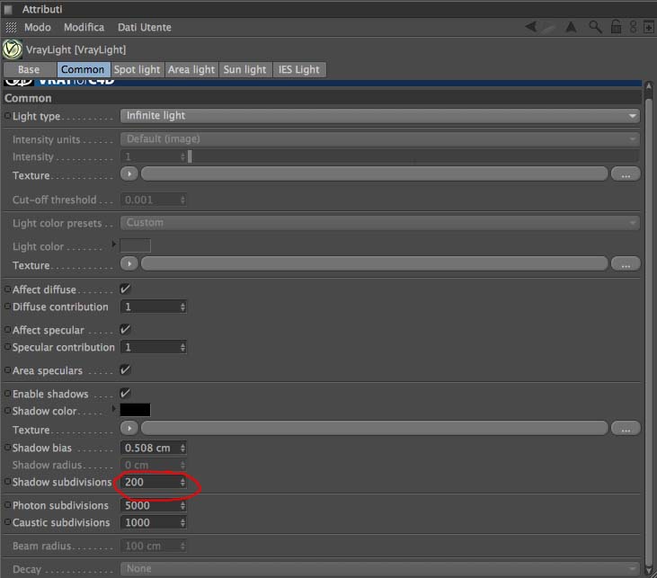
Task: Uncheck the Affect diffuse checkbox
Action: (125, 289)
